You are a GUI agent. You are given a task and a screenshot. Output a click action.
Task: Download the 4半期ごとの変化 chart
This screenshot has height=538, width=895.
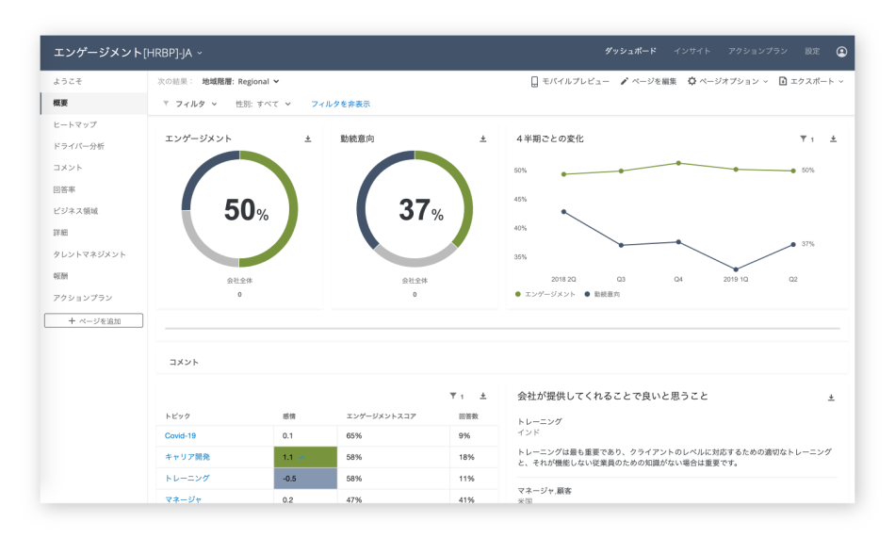pos(833,139)
